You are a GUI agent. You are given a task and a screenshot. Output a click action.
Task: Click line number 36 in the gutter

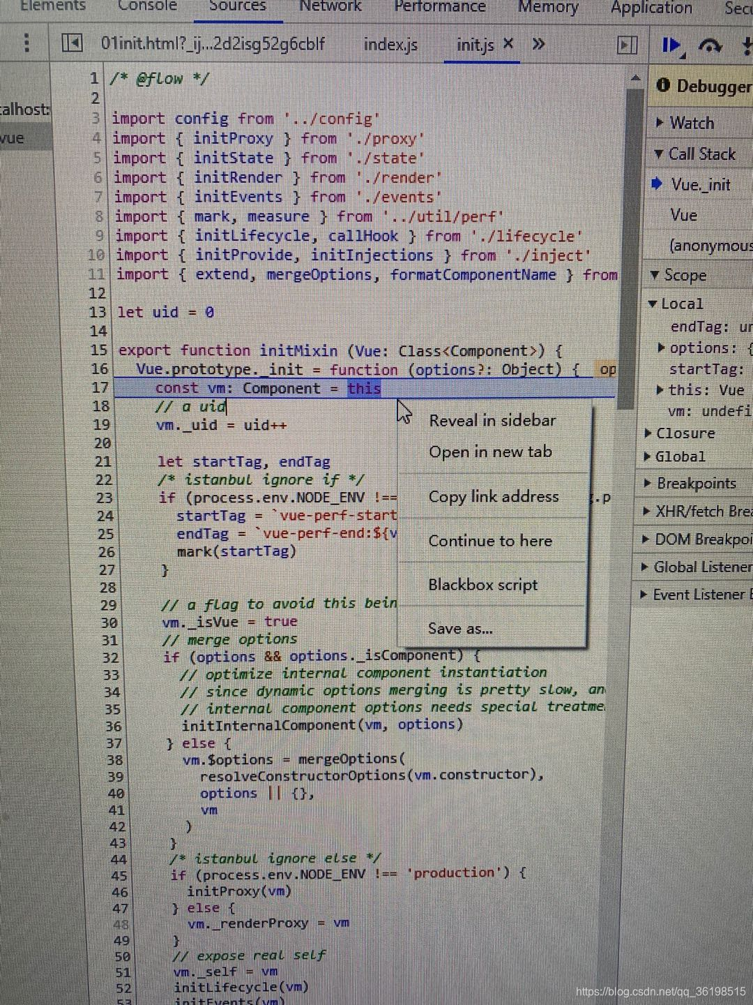[113, 726]
